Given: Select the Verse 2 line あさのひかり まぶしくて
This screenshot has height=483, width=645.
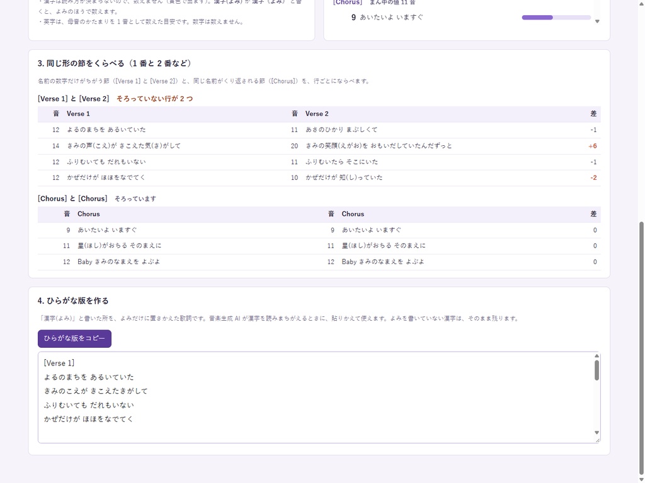Looking at the screenshot, I should point(341,130).
